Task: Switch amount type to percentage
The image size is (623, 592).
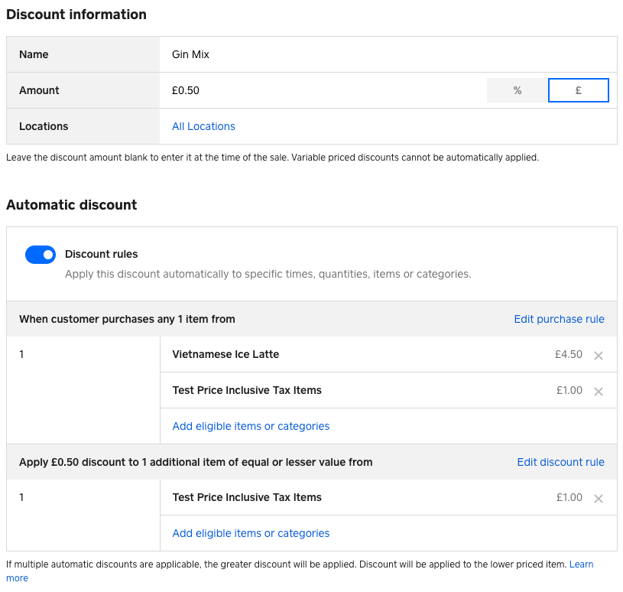Action: (x=518, y=90)
